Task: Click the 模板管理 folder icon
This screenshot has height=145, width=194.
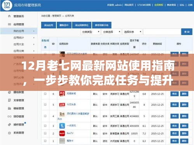Action: (9, 108)
